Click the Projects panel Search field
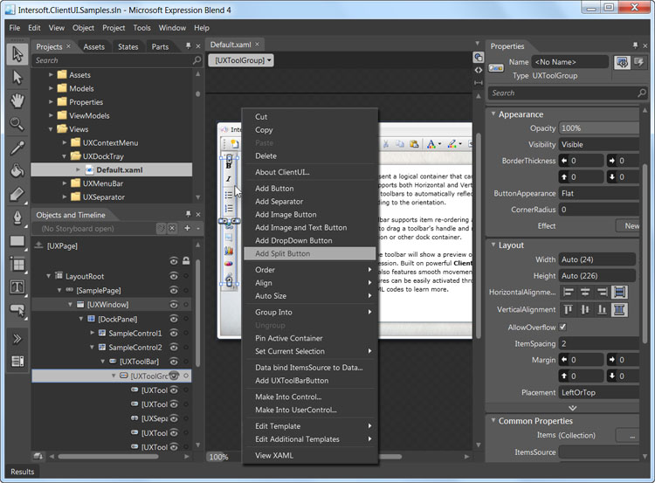Image resolution: width=655 pixels, height=483 pixels. pyautogui.click(x=112, y=60)
